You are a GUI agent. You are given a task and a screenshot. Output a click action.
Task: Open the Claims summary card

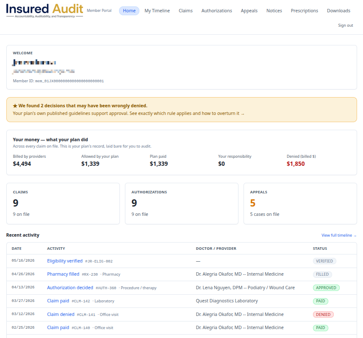point(63,204)
